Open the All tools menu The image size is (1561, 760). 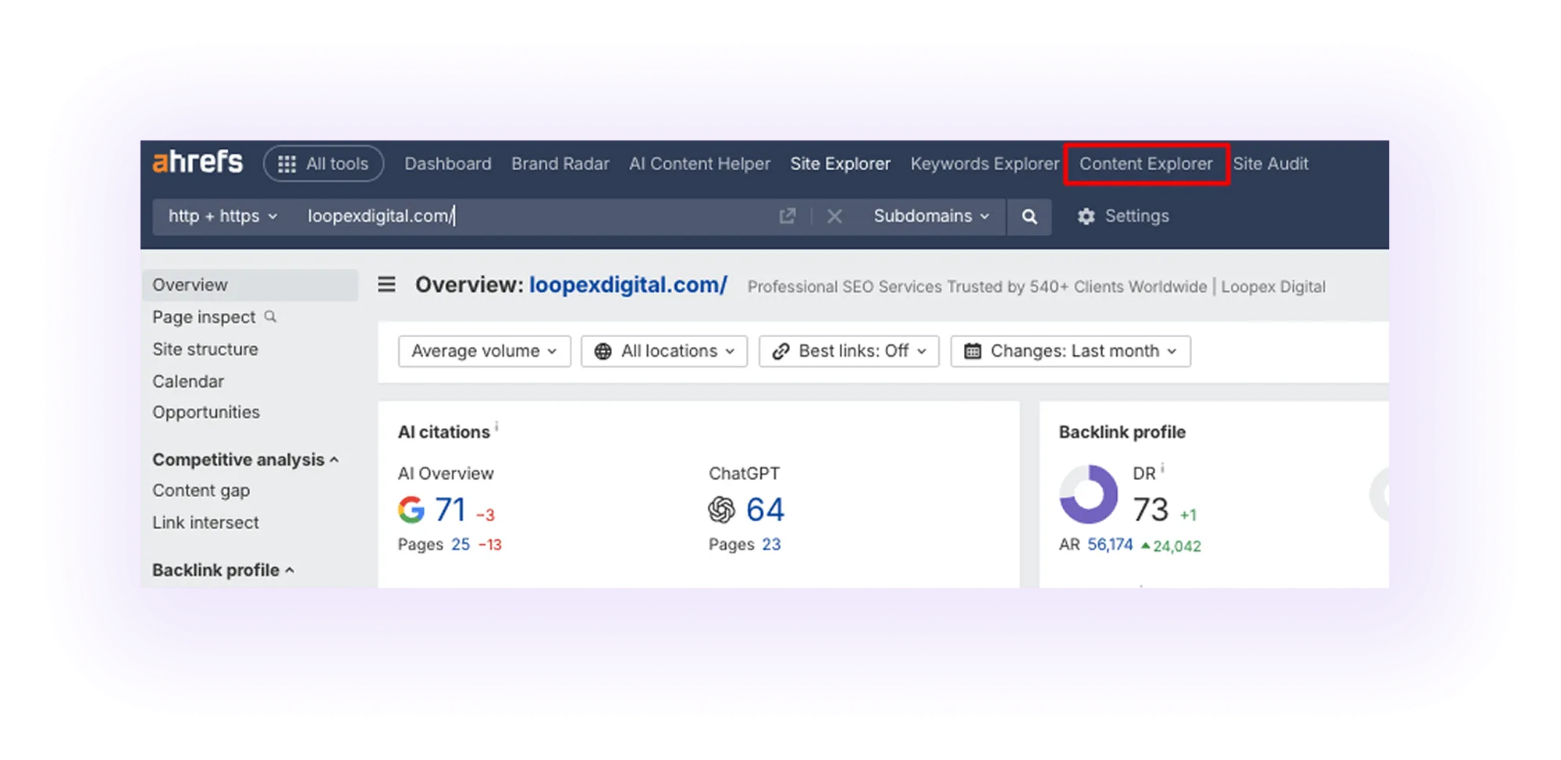click(x=323, y=164)
